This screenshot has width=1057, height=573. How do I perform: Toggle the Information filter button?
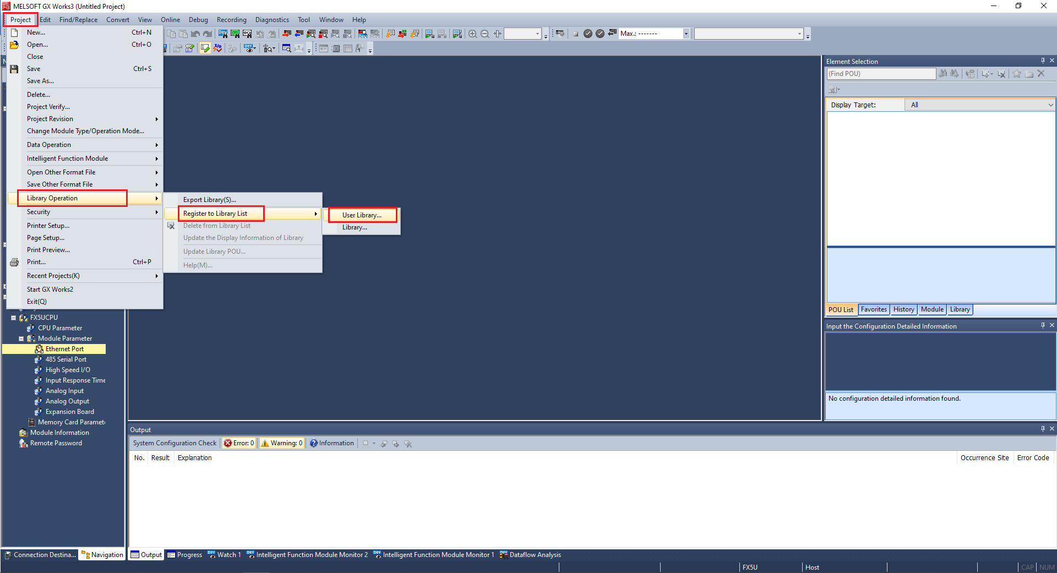click(x=332, y=443)
